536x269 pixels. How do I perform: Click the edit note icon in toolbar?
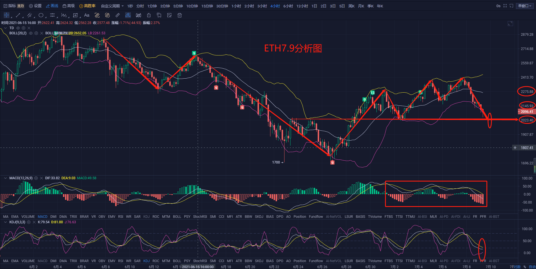169,15
